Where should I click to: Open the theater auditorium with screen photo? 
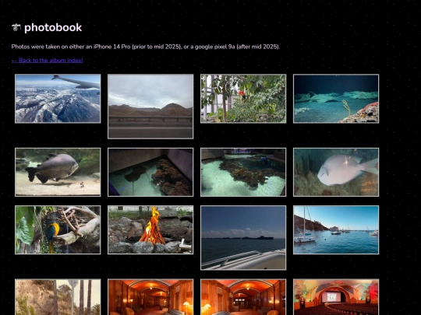336,297
